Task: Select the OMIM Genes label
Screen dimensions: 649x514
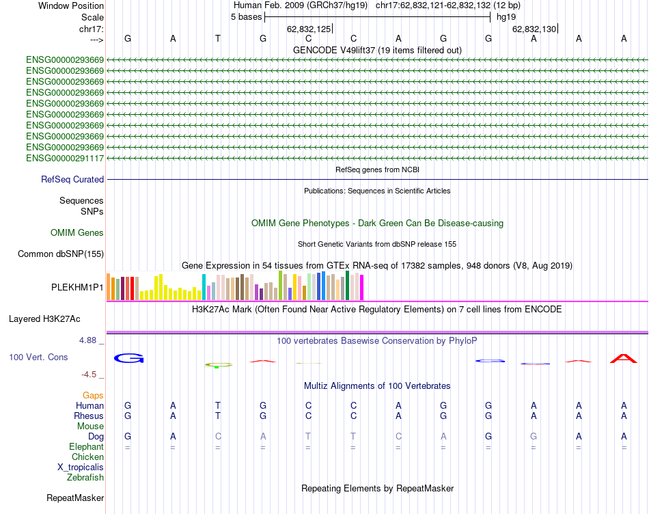Action: (77, 233)
